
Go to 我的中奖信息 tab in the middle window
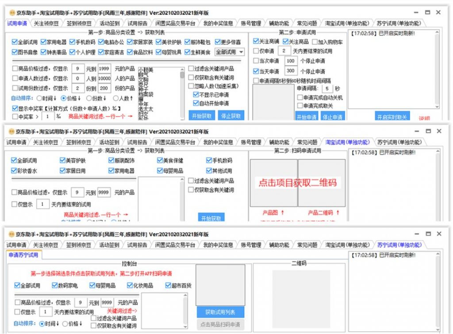coord(218,142)
